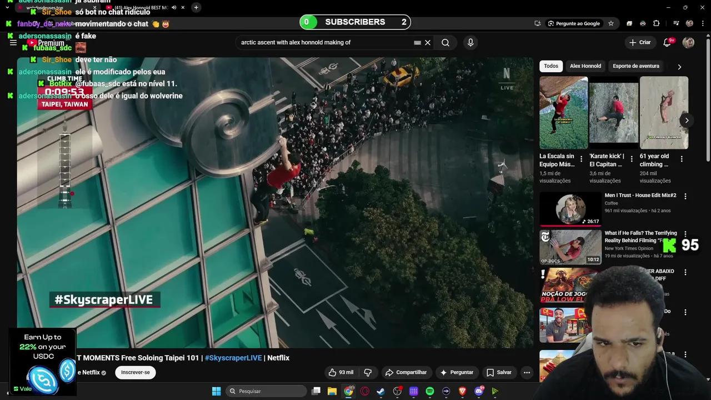Open Task View on the taskbar
The height and width of the screenshot is (400, 711).
(316, 391)
